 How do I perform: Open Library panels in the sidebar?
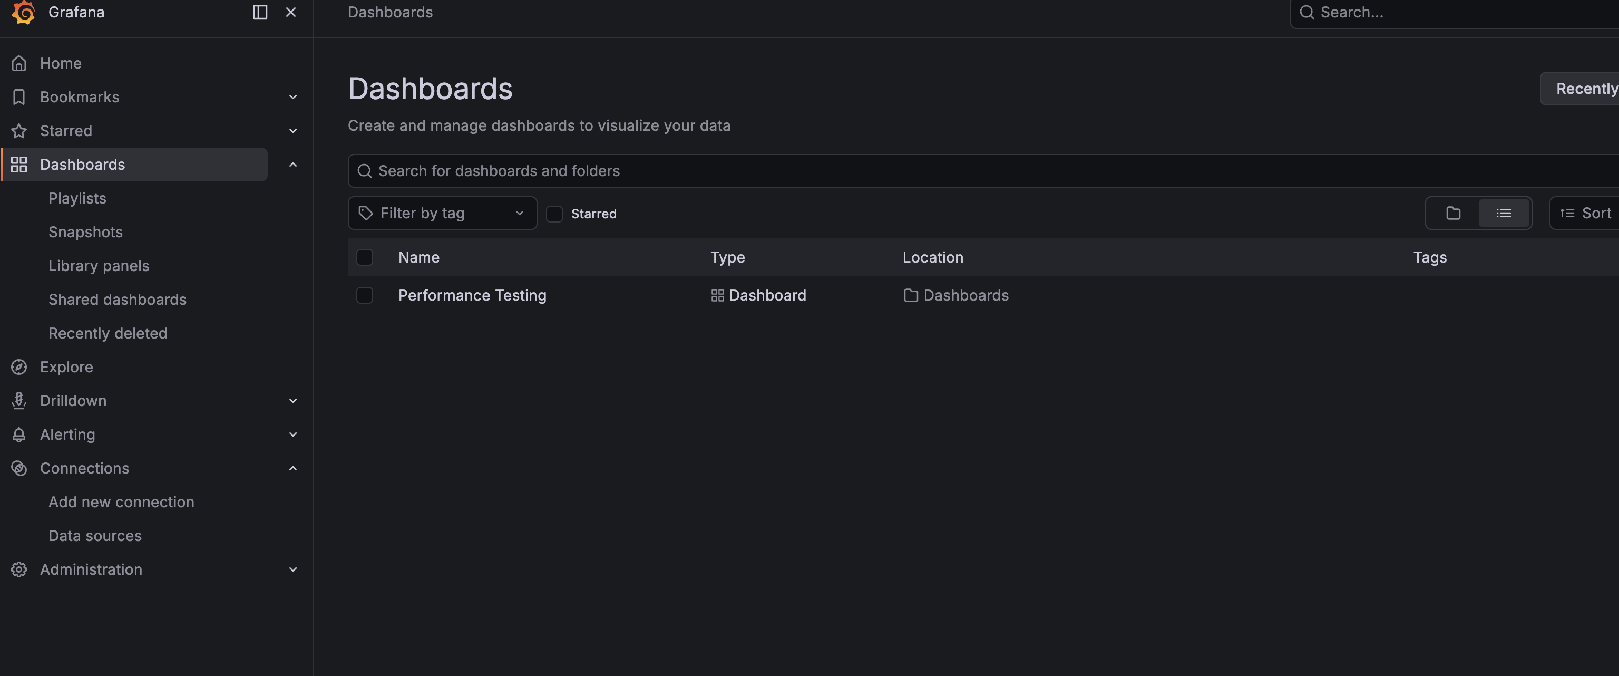(99, 265)
